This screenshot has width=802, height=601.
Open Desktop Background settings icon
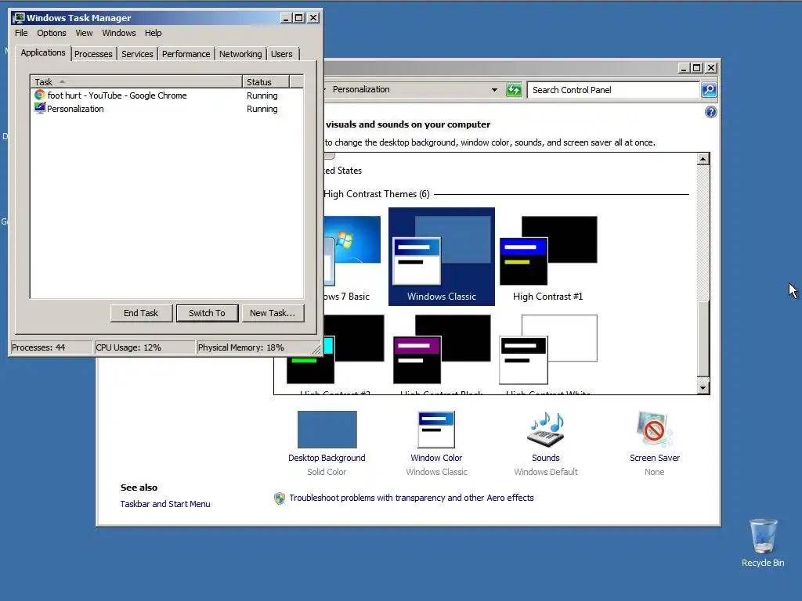point(327,430)
